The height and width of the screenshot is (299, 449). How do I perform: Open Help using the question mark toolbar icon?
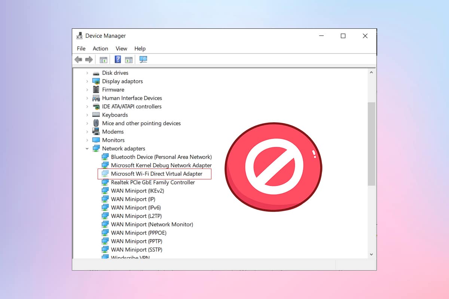click(118, 59)
